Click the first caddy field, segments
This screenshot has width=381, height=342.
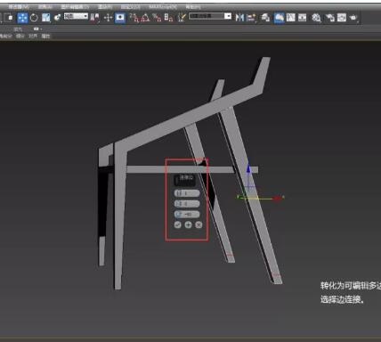coord(187,193)
